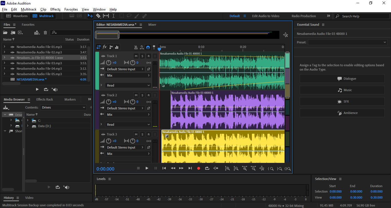The image size is (391, 208).
Task: Click the Import File icon in Files panel
Action: pos(13,33)
